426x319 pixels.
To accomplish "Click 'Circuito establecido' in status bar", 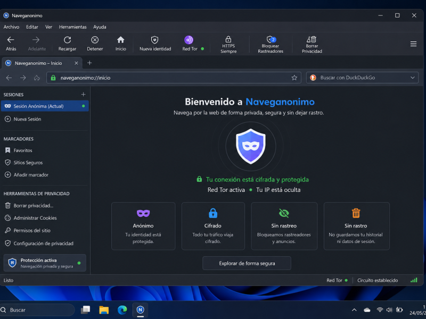I will point(378,280).
